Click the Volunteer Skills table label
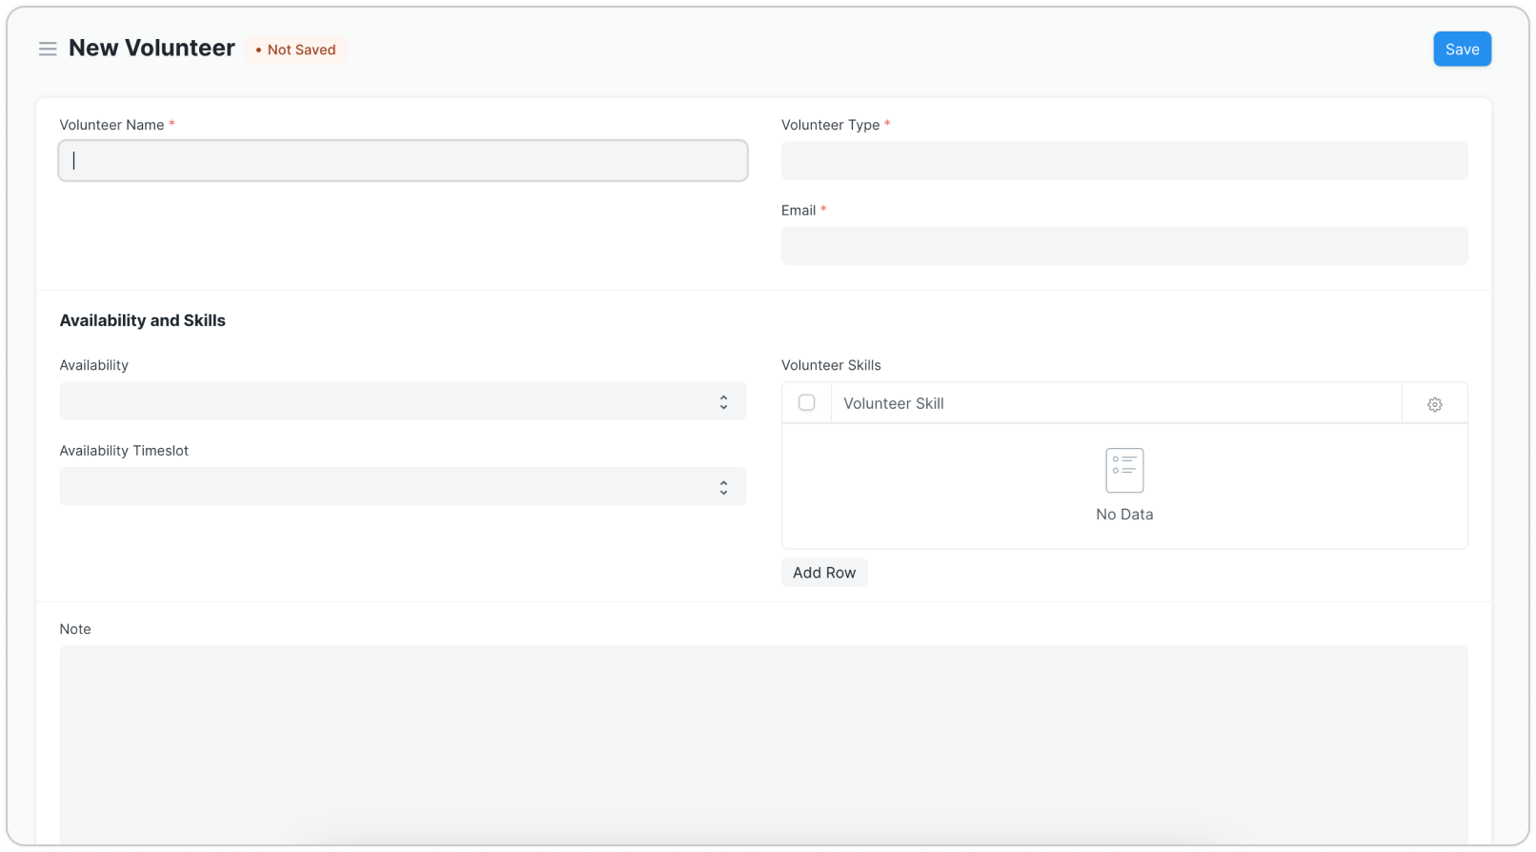 pos(831,365)
